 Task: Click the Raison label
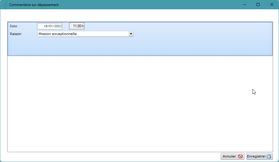16,34
